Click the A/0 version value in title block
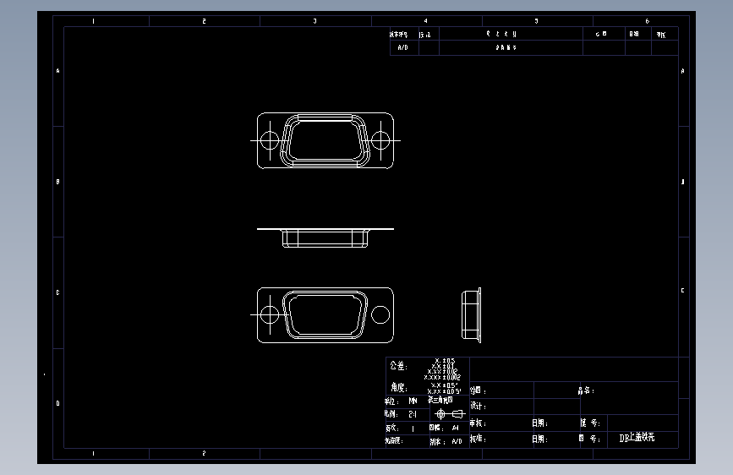Image resolution: width=733 pixels, height=475 pixels. (x=457, y=441)
